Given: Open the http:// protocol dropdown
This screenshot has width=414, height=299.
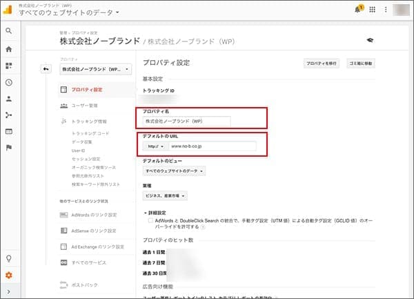Looking at the screenshot, I should [x=155, y=146].
